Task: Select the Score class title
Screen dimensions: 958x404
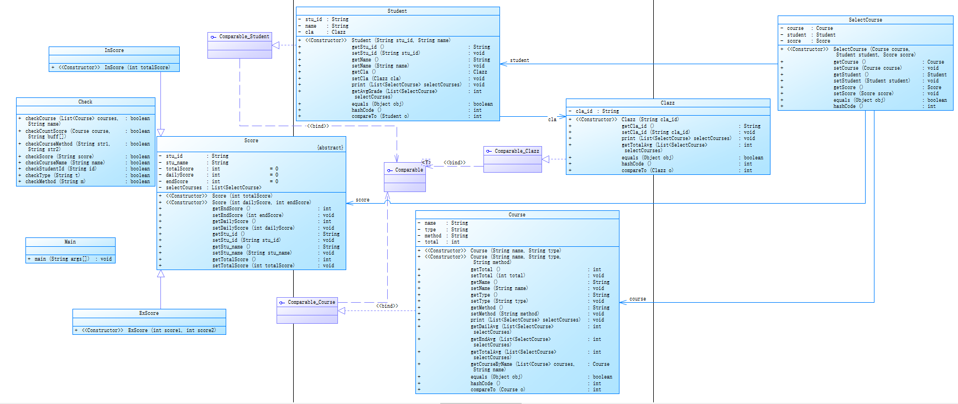Action: pyautogui.click(x=251, y=141)
